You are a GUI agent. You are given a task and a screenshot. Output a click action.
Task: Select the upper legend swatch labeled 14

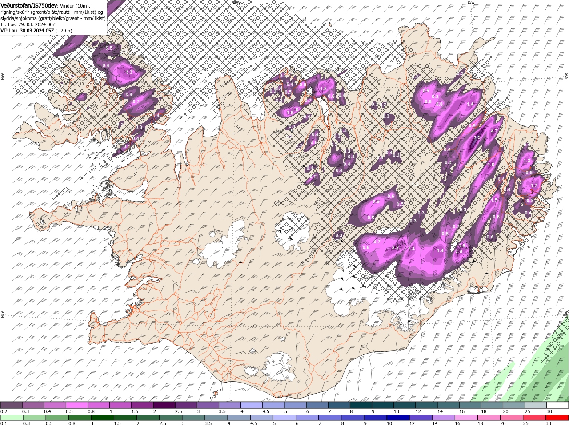tap(448, 405)
